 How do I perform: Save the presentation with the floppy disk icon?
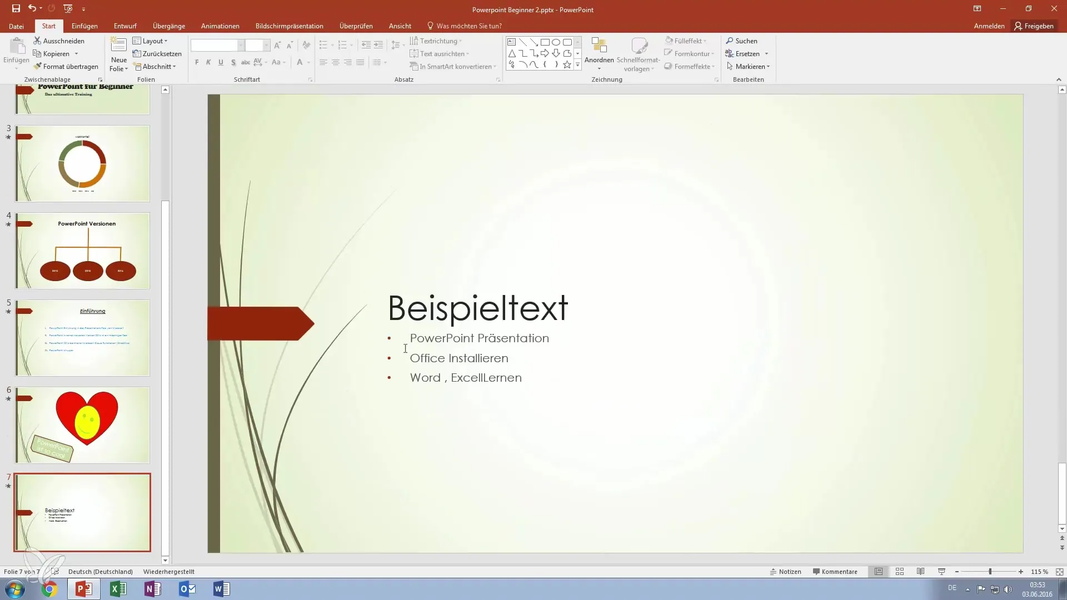pyautogui.click(x=16, y=8)
